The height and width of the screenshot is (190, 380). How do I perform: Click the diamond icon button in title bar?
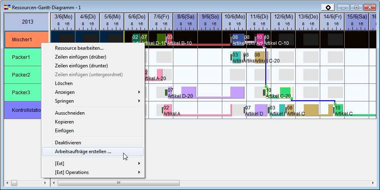[328, 7]
